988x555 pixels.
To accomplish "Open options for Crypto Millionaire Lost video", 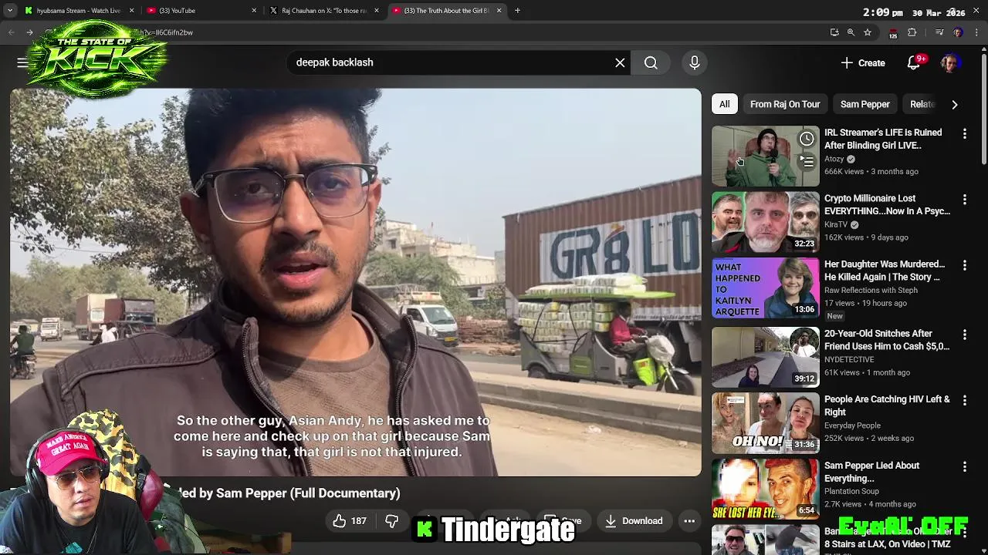I will click(964, 199).
